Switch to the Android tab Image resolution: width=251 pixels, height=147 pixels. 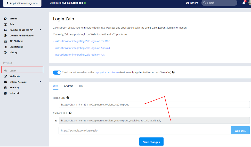point(69,86)
